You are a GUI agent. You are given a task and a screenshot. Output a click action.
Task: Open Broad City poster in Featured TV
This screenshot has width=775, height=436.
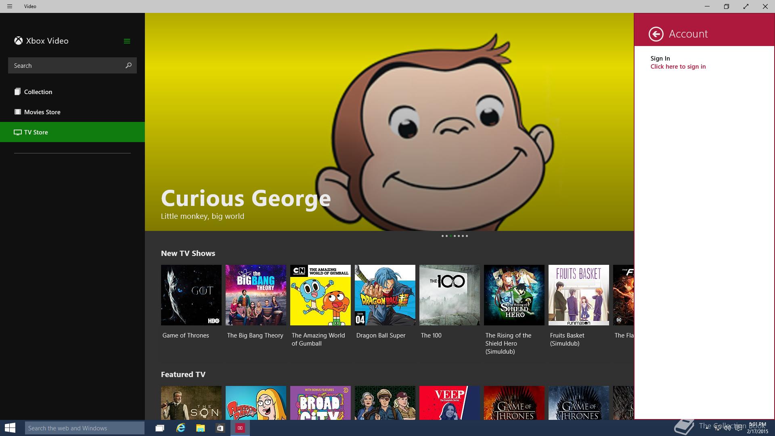pyautogui.click(x=320, y=402)
